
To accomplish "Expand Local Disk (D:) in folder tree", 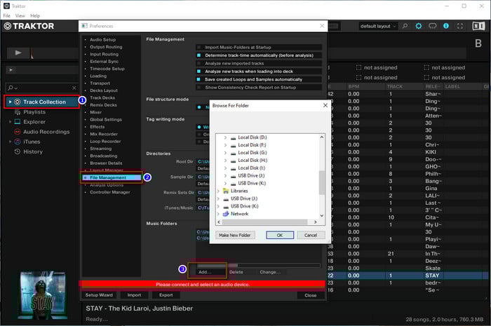I will point(225,137).
